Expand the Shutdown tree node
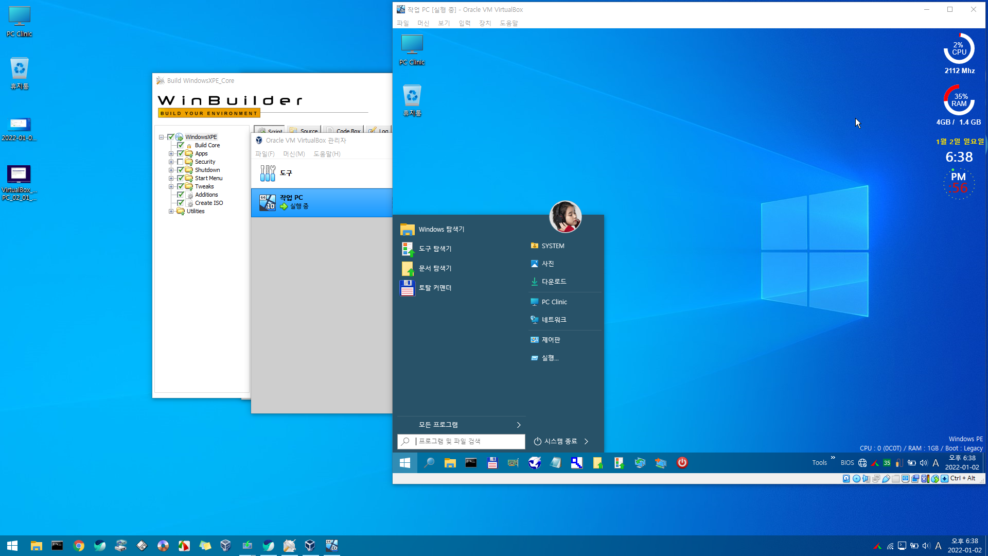988x556 pixels. tap(171, 170)
